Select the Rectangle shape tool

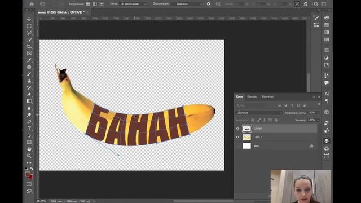click(29, 142)
